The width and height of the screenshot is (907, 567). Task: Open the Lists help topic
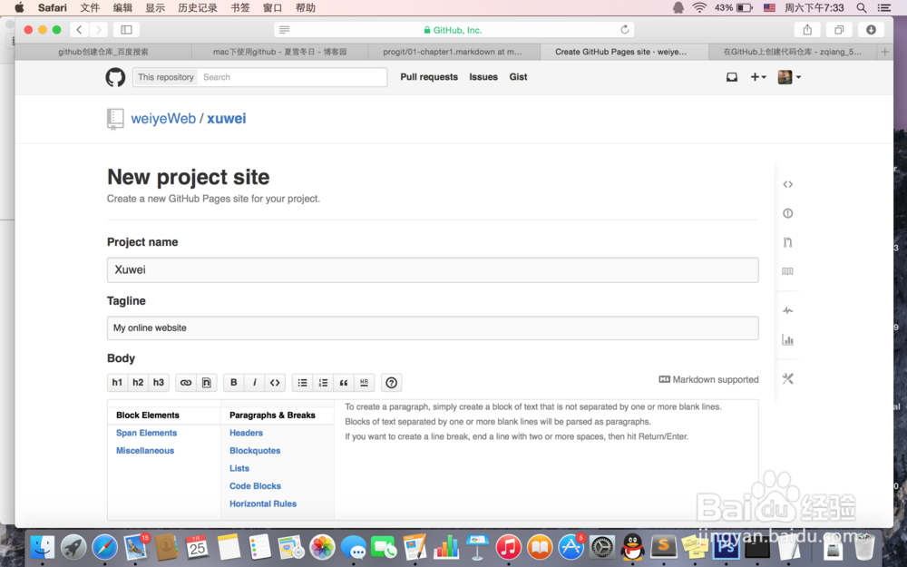pos(239,469)
